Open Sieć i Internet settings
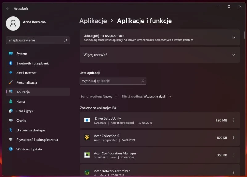 point(38,73)
